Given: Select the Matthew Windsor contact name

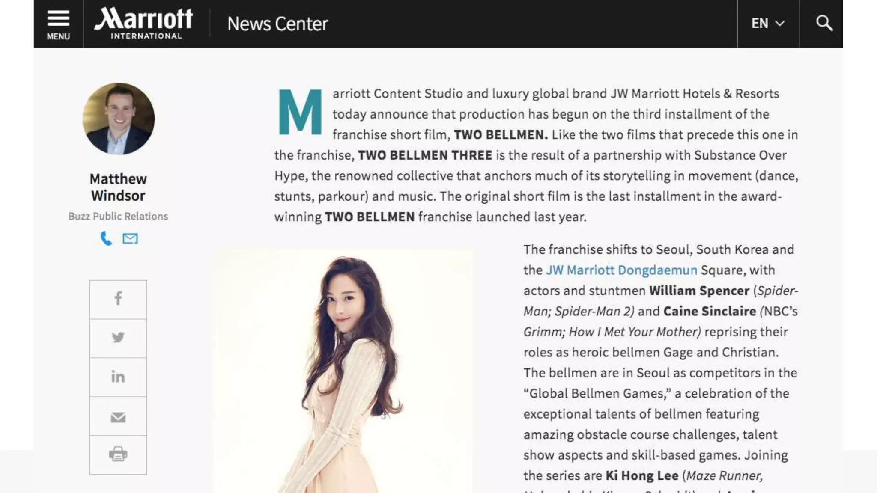Looking at the screenshot, I should (118, 187).
